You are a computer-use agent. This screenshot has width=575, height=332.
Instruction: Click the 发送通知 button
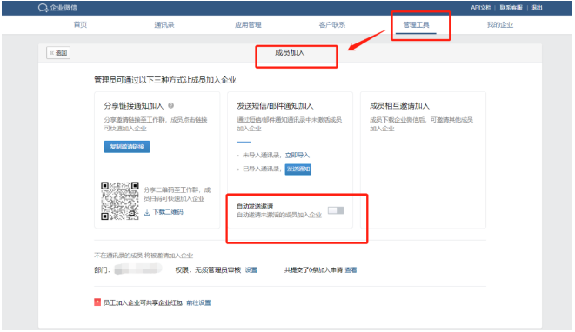(x=298, y=169)
